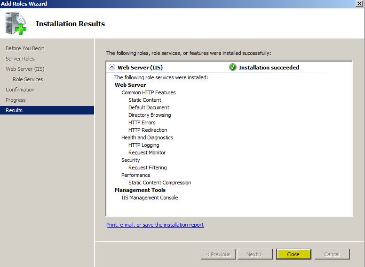Screen dimensions: 365x267
Task: Open the Role Services step in sidebar
Action: 28,79
